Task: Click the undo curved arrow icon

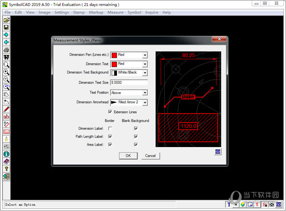Action: (6, 102)
